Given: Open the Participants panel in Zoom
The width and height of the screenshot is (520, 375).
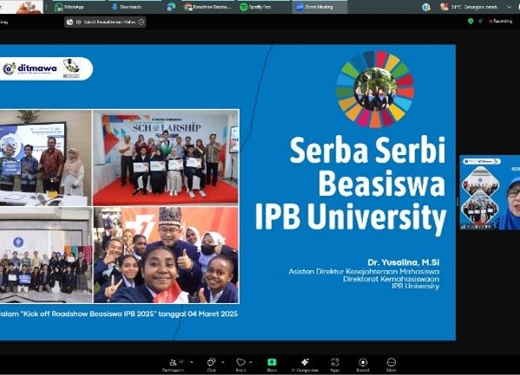Looking at the screenshot, I should (173, 365).
